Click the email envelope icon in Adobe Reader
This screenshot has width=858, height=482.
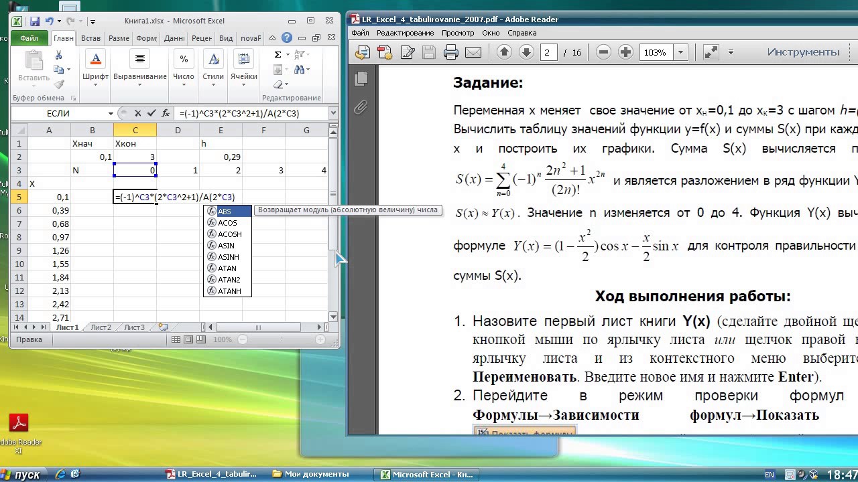pos(473,52)
